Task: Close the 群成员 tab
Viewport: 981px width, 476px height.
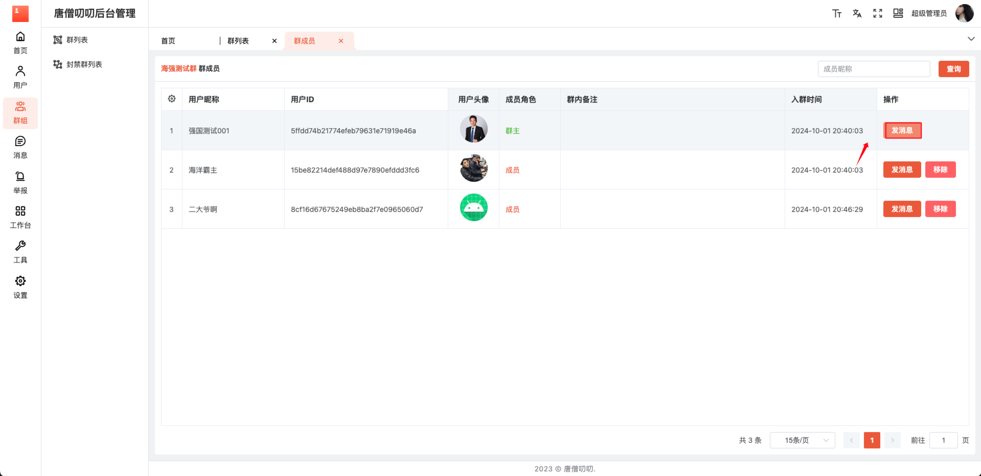Action: pos(341,41)
